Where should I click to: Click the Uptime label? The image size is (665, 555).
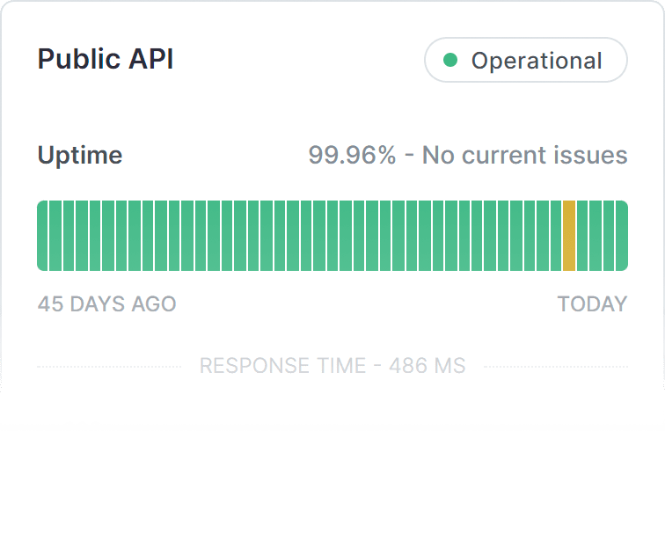click(80, 156)
